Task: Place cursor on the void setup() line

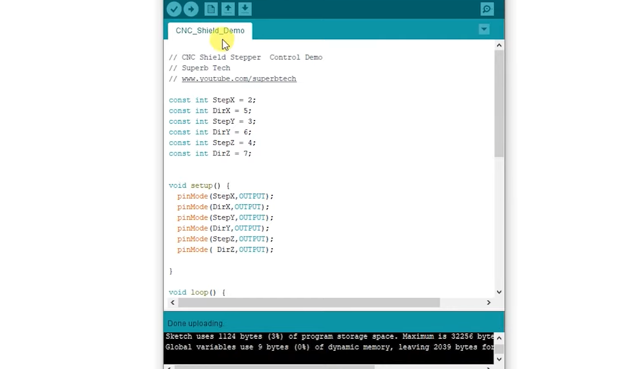Action: point(199,186)
